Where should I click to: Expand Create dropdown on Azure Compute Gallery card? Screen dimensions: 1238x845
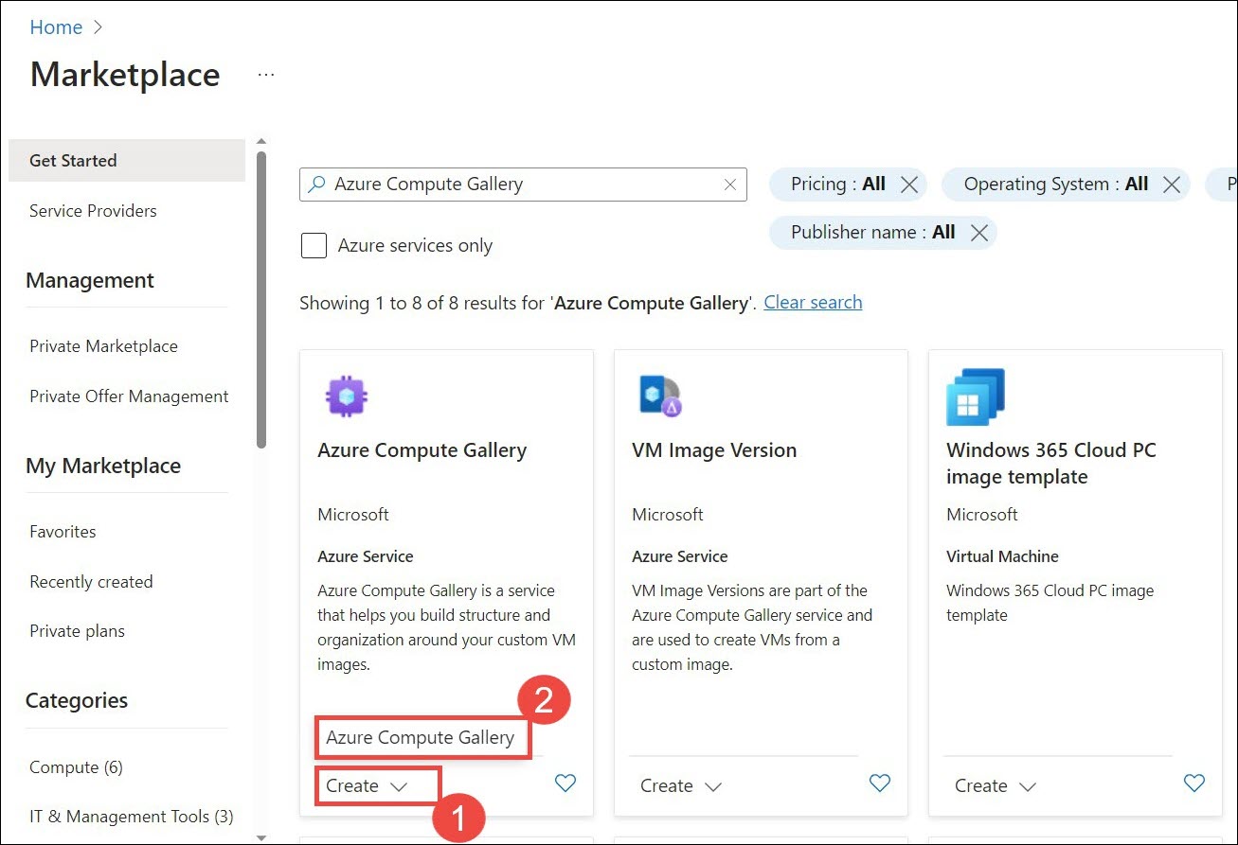tap(367, 786)
